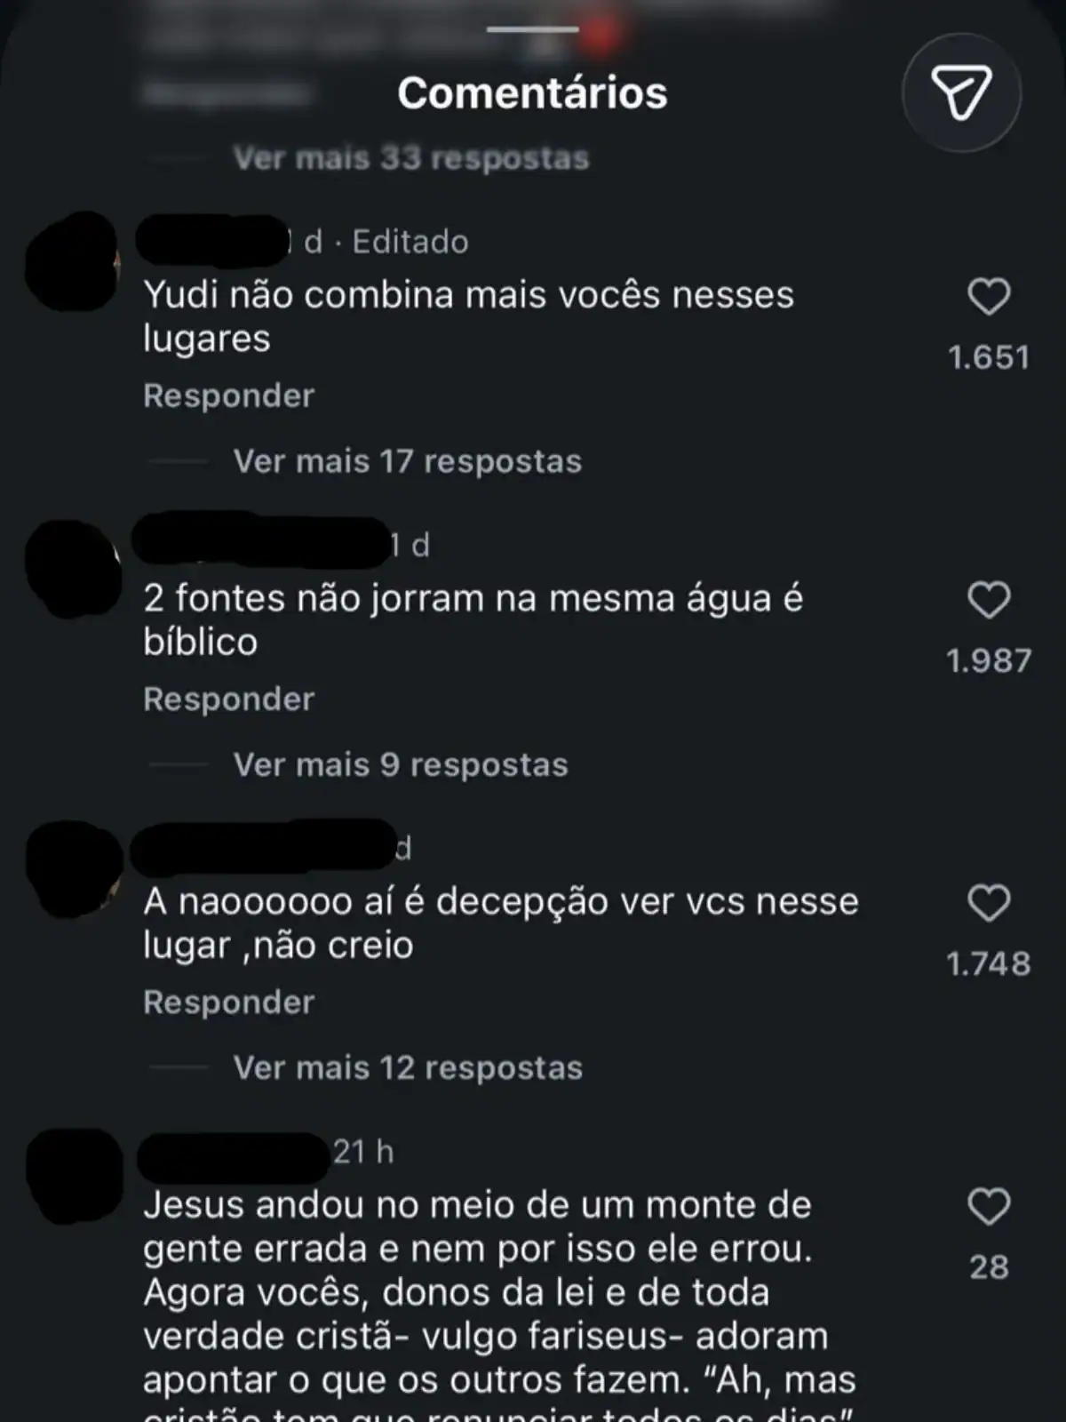Tap the drag handle above Comentários
The width and height of the screenshot is (1066, 1422).
pos(533,29)
